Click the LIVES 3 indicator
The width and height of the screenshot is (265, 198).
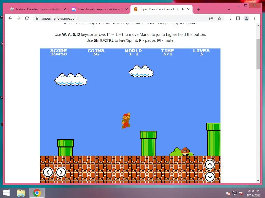point(201,52)
